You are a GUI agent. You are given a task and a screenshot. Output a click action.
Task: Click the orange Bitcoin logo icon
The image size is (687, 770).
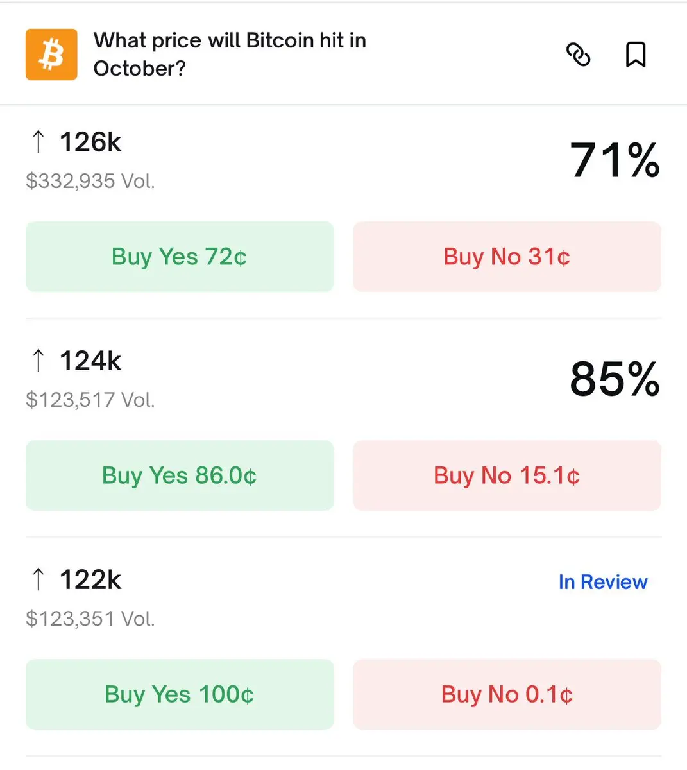tap(51, 55)
